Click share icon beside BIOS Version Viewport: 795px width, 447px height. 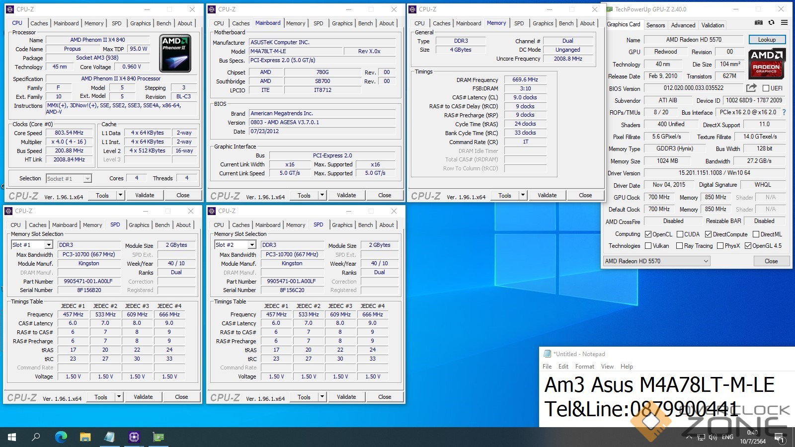click(x=751, y=88)
